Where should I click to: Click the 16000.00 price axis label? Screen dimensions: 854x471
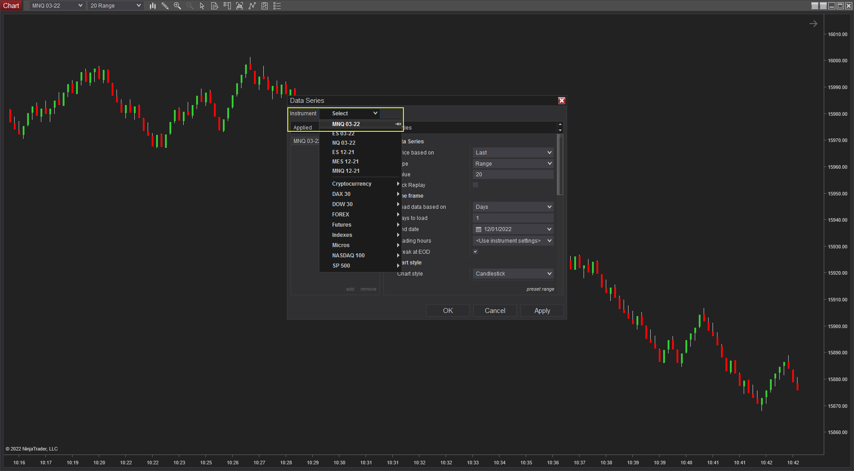point(838,61)
